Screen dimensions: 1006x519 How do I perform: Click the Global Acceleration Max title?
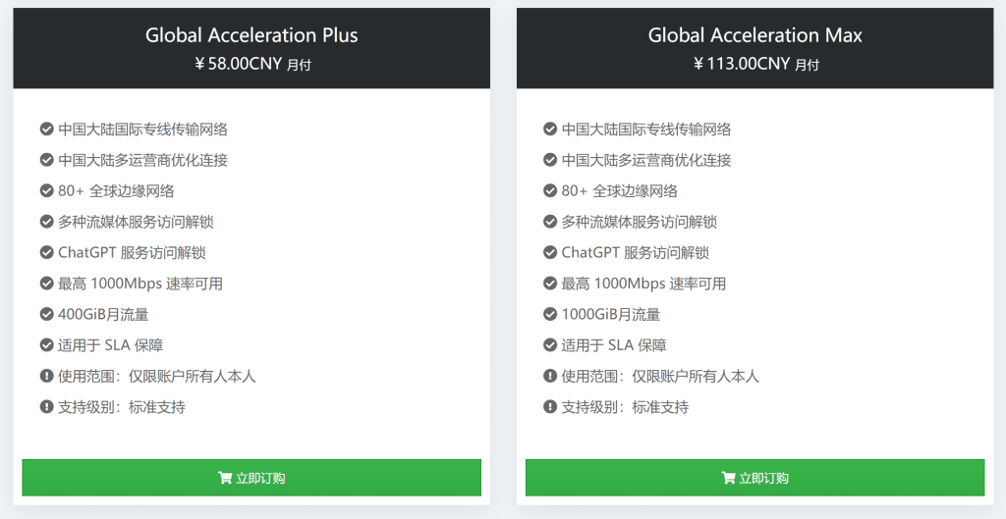(754, 35)
